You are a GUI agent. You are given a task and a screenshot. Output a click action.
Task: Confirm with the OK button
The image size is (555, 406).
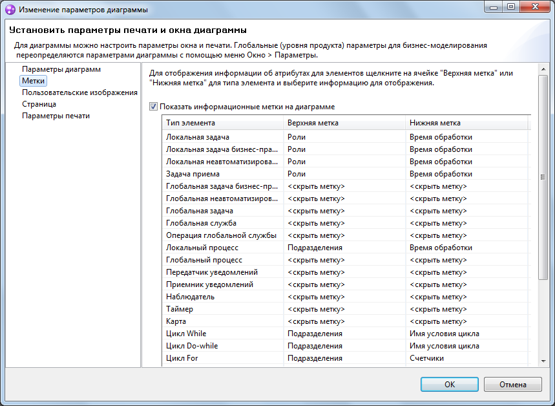click(450, 385)
